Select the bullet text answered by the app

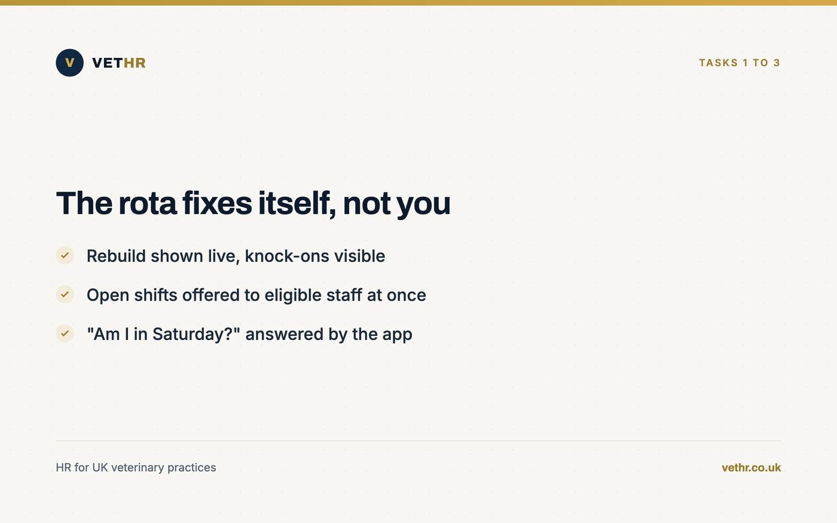[329, 334]
